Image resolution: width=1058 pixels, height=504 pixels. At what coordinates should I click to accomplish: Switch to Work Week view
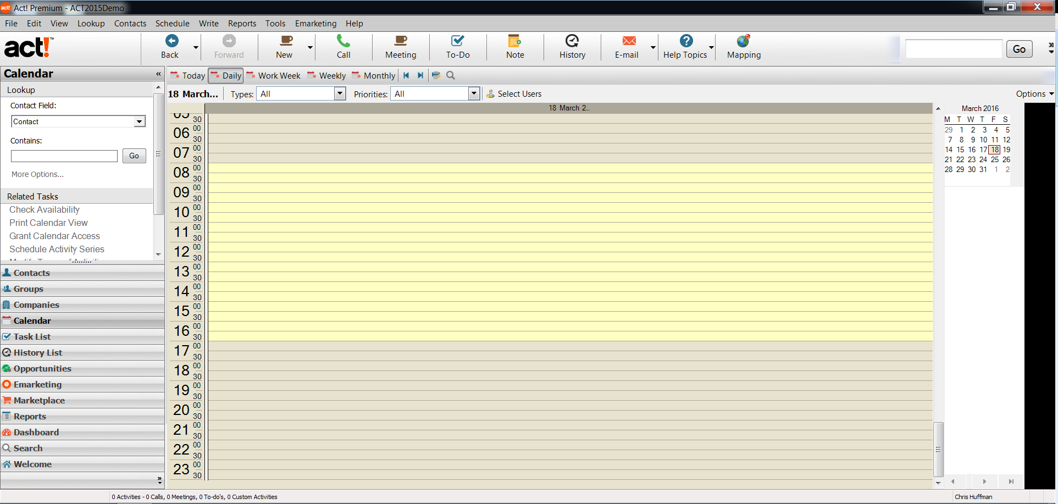(273, 75)
